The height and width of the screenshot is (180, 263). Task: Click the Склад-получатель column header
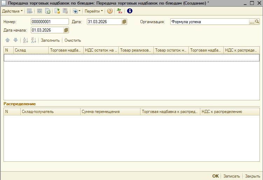50,112
